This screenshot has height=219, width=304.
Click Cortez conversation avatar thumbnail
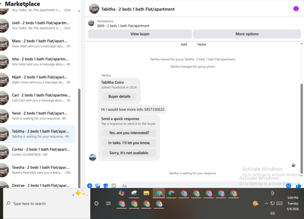[4, 152]
